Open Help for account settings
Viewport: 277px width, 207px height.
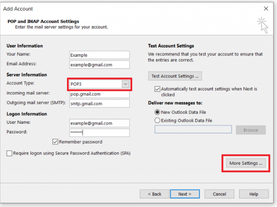click(254, 194)
